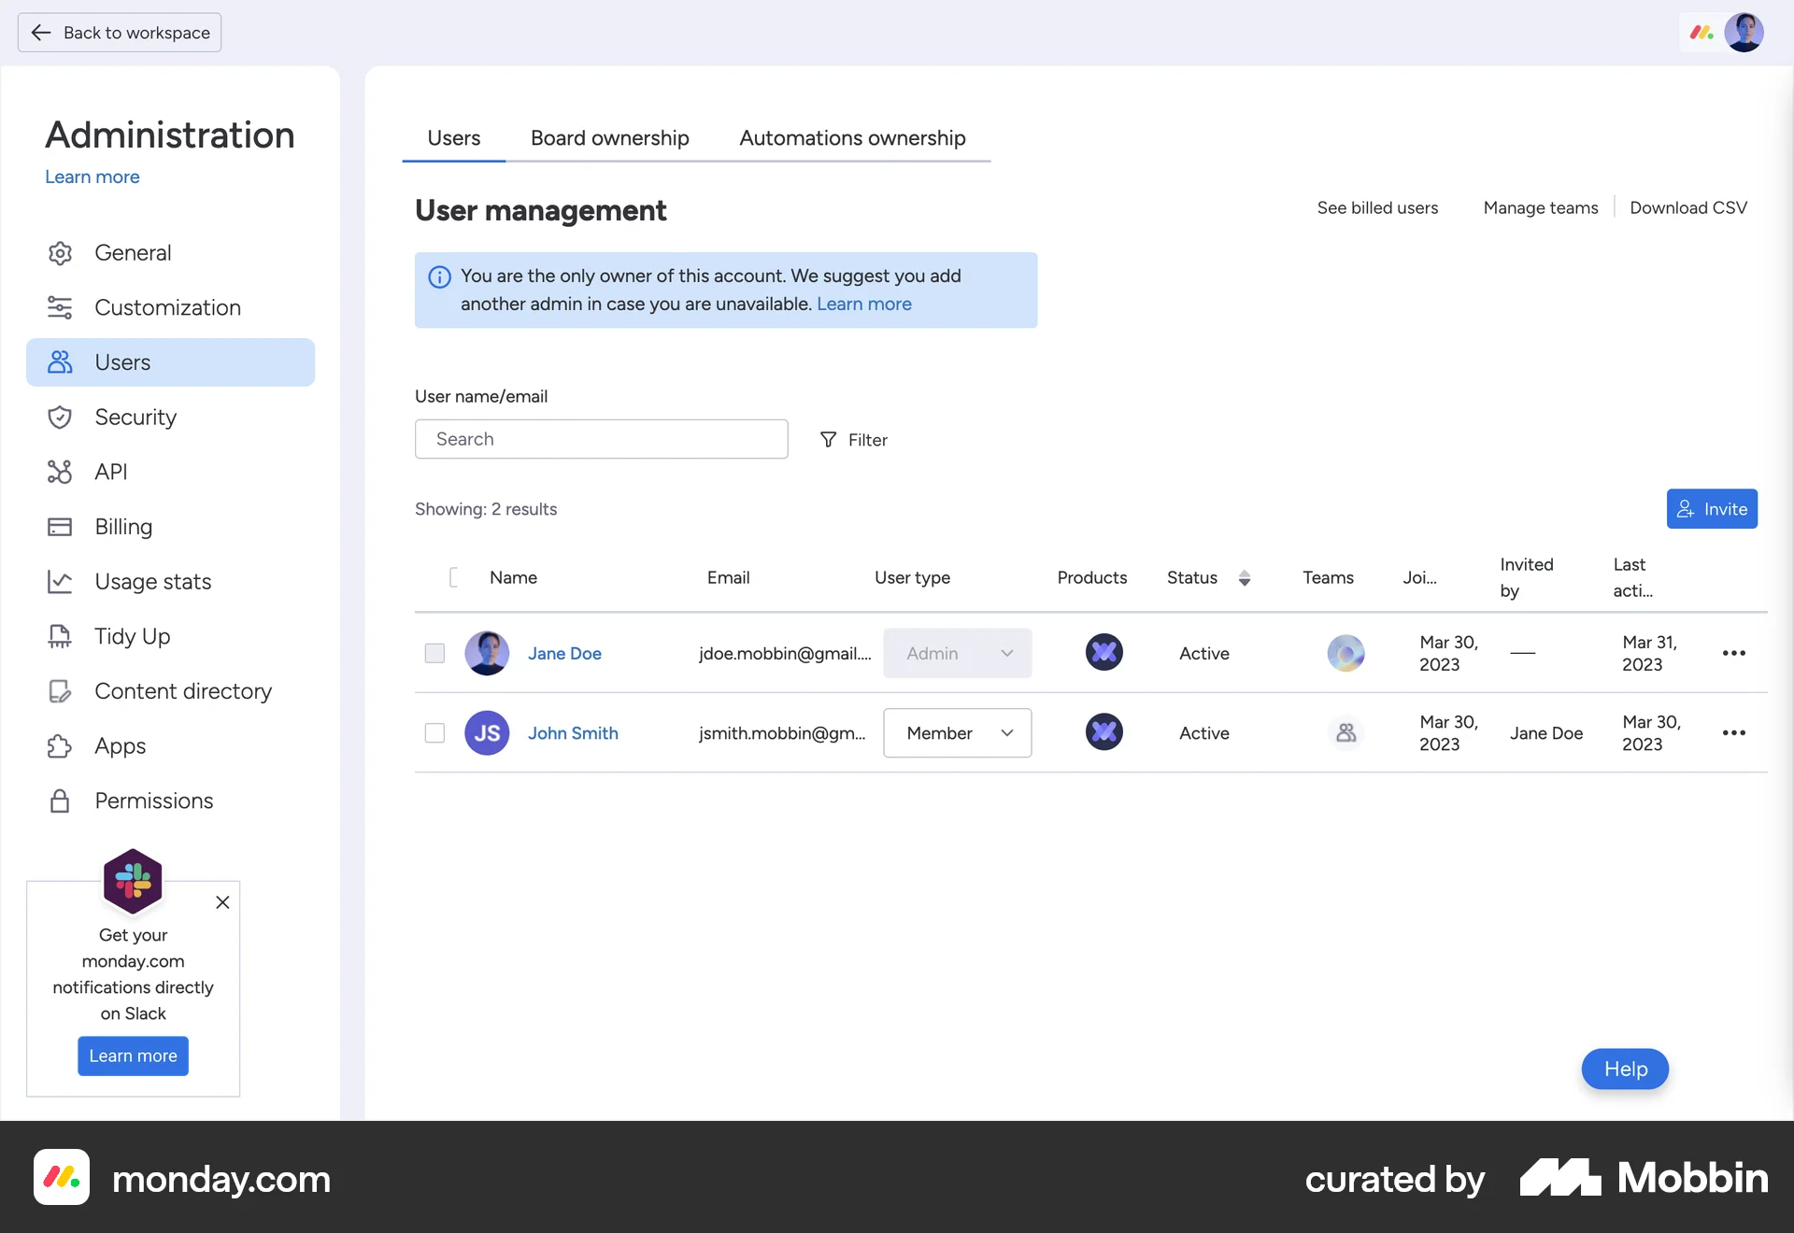The height and width of the screenshot is (1233, 1794).
Task: Check the checkbox next to Jane Doe
Action: pos(434,653)
